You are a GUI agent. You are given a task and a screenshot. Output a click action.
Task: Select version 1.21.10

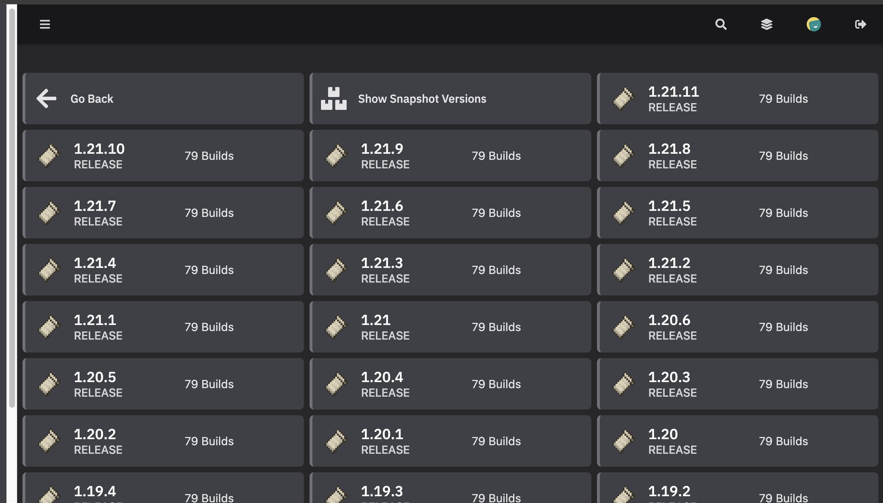[x=163, y=155]
